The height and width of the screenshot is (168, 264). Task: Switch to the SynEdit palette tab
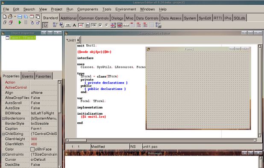tap(205, 18)
